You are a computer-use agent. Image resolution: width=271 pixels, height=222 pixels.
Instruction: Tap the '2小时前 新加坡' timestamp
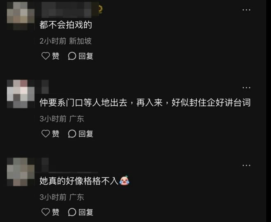click(66, 41)
